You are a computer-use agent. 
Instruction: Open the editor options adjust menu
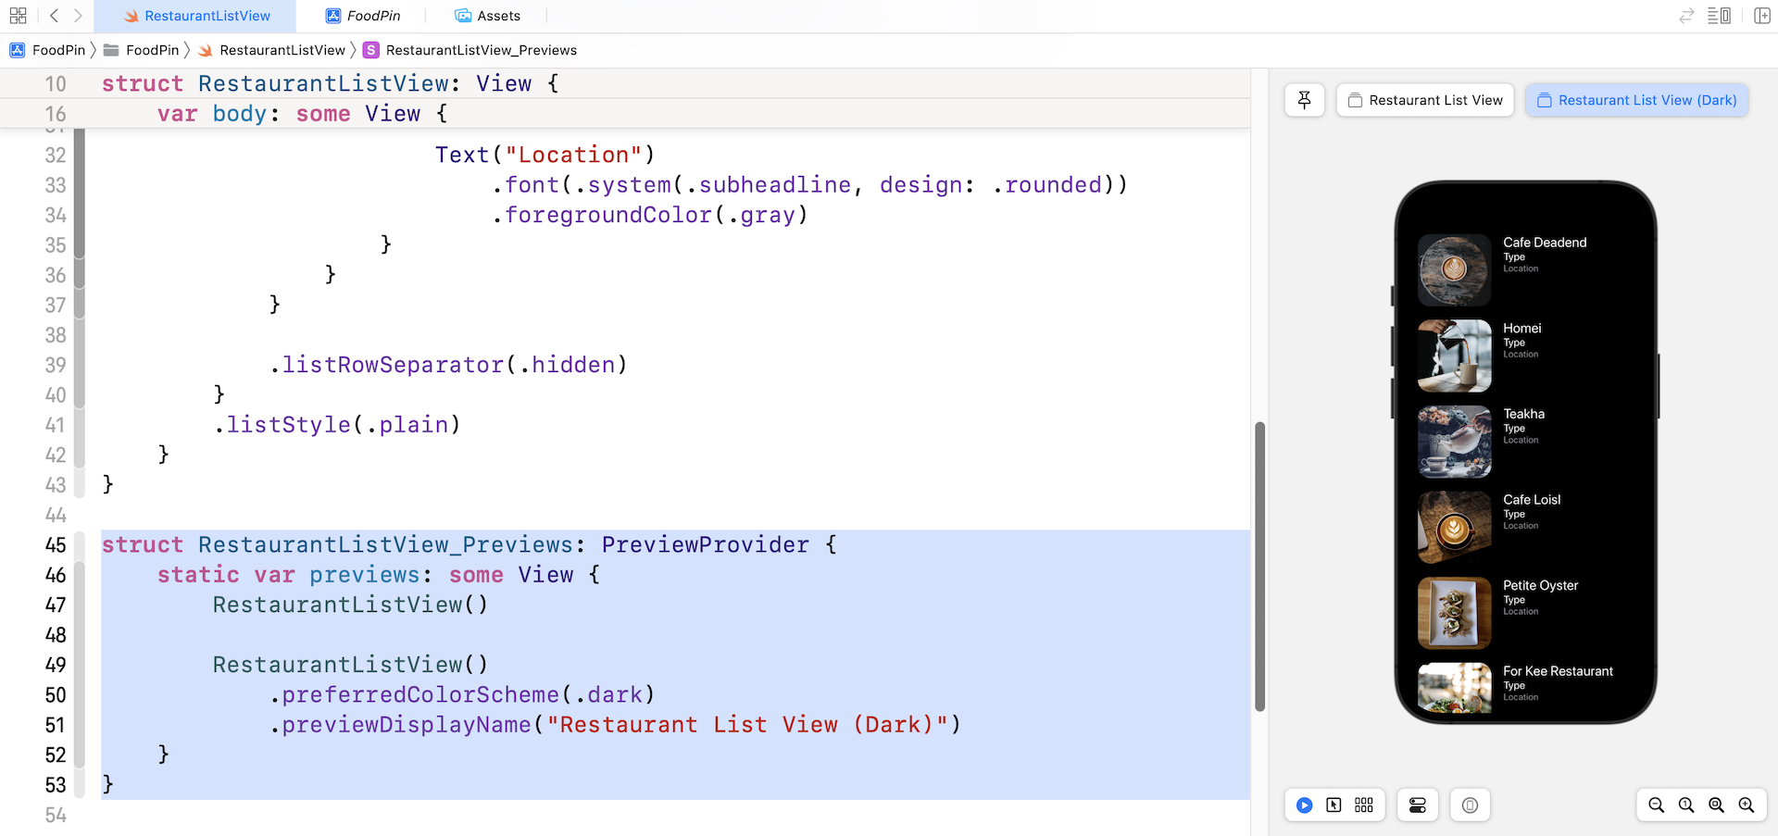(1719, 16)
